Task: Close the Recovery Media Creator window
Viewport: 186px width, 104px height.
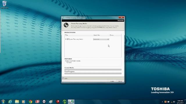Action: [121, 17]
